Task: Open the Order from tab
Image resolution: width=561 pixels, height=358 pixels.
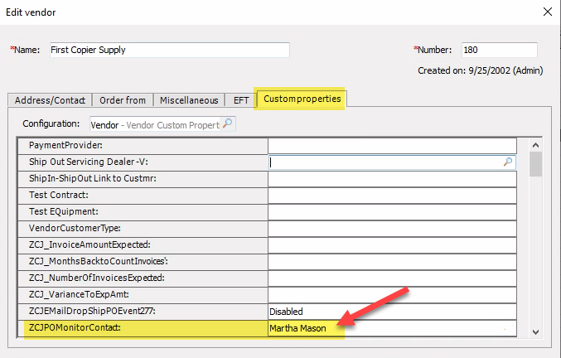Action: coord(123,100)
